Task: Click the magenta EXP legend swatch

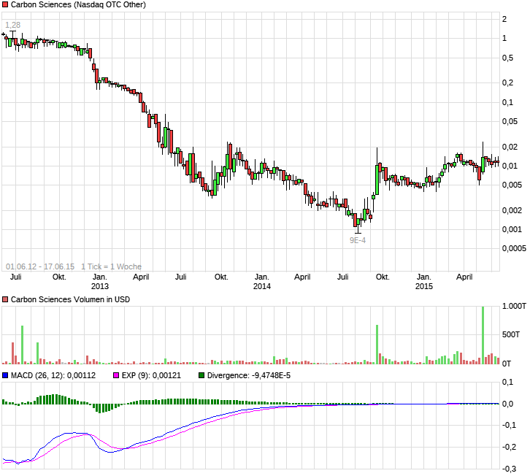Action: click(116, 375)
